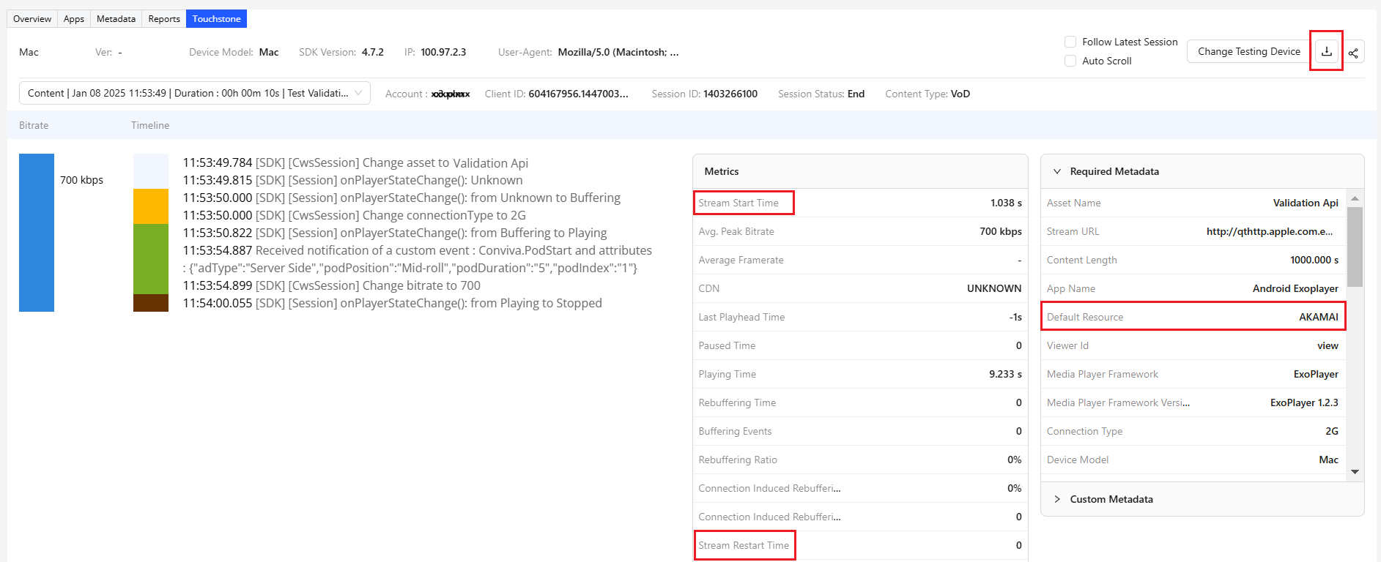Go to the Metadata tab
Image resolution: width=1381 pixels, height=562 pixels.
tap(116, 19)
